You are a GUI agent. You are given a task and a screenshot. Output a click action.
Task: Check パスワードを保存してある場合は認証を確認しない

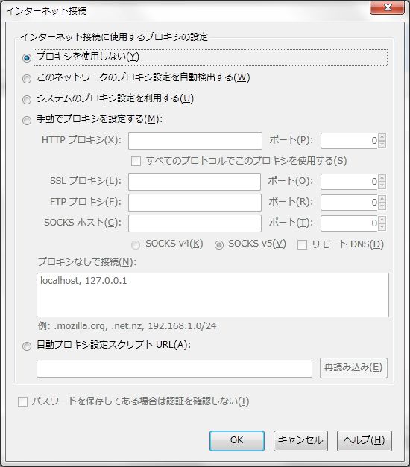tap(22, 401)
